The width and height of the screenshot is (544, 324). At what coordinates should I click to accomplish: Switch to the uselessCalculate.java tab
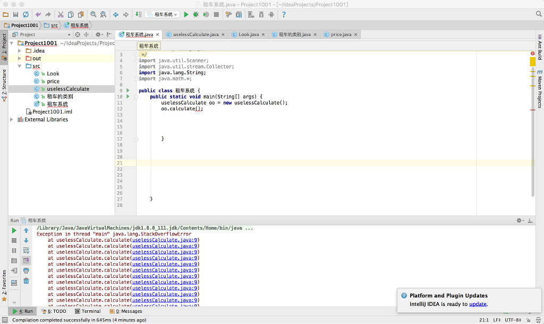195,34
